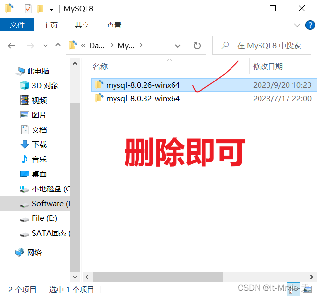Refresh the MySQL8 folder view

tap(197, 46)
